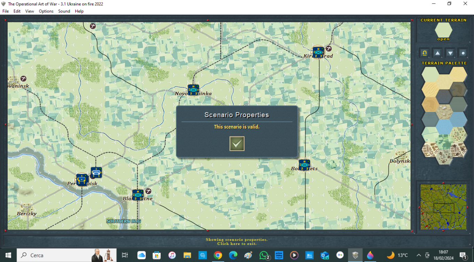Select the light blue water terrain hex
Image resolution: width=474 pixels, height=262 pixels.
444,127
